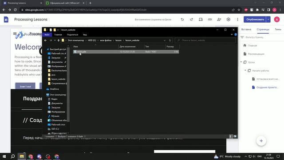Click the Explorer back arrow

(x=46, y=40)
